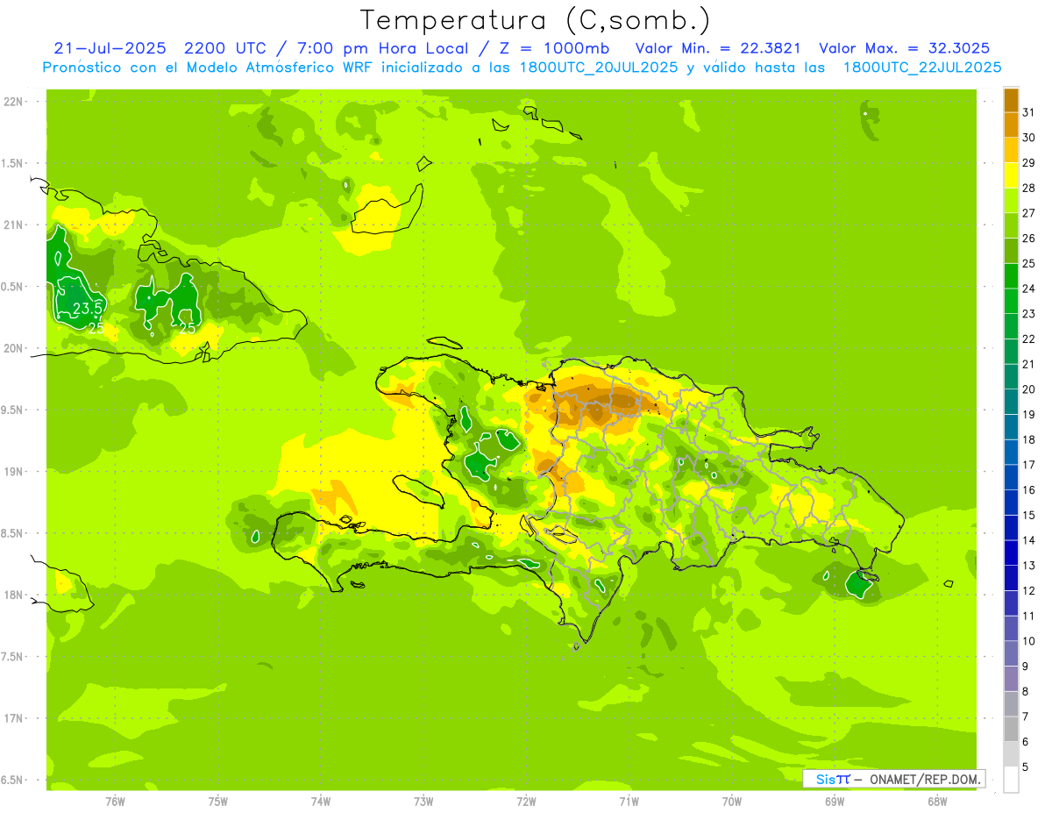Image resolution: width=1052 pixels, height=813 pixels.
Task: Select the '1800UTC_20JUL2025' initialization timestamp
Action: click(x=599, y=68)
